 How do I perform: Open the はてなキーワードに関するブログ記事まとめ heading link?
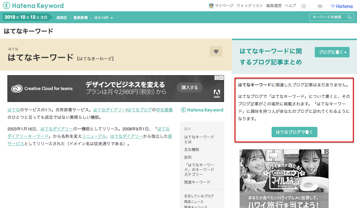coord(271,56)
